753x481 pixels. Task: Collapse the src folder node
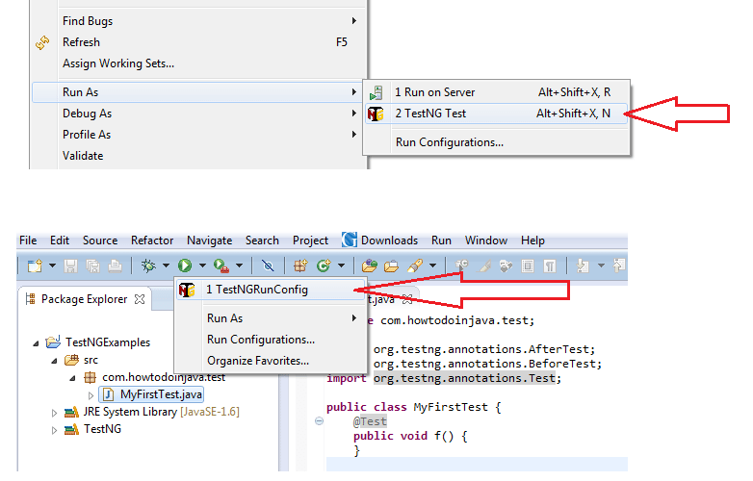click(54, 361)
